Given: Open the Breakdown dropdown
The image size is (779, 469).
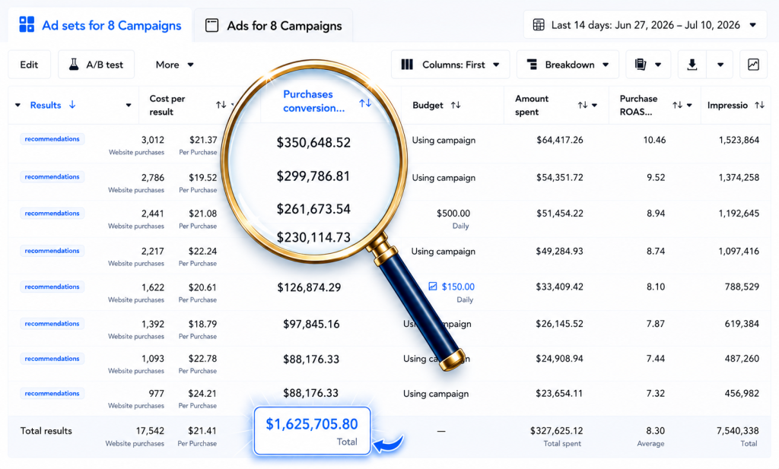Looking at the screenshot, I should tap(568, 65).
